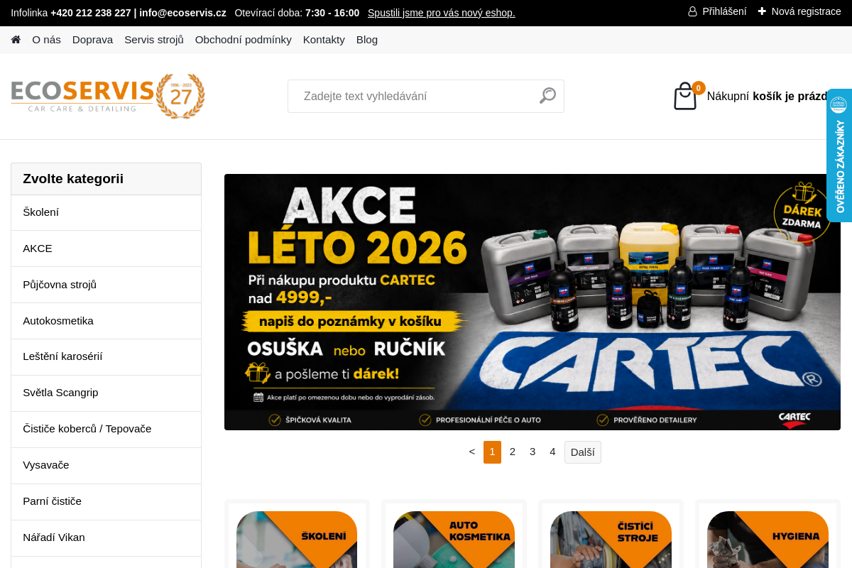Click the +420 212 238 227 phone number
The image size is (852, 568).
pyautogui.click(x=91, y=13)
